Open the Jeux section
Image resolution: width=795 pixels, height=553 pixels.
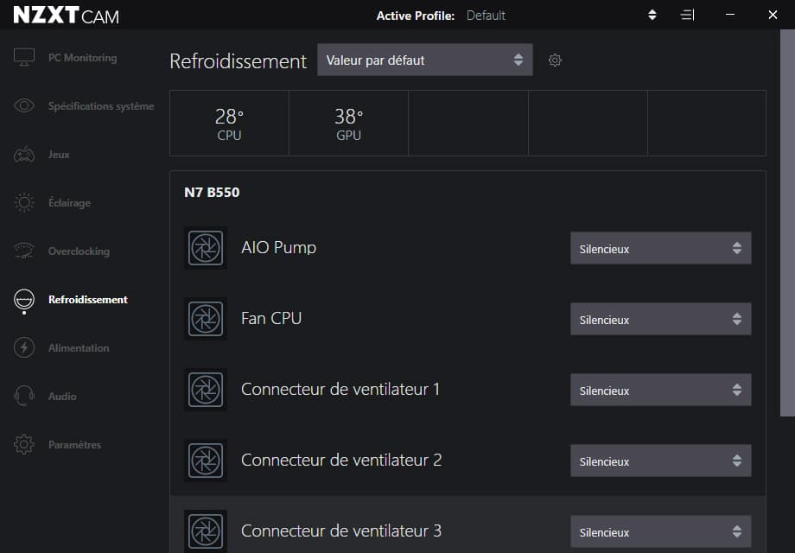pyautogui.click(x=59, y=155)
